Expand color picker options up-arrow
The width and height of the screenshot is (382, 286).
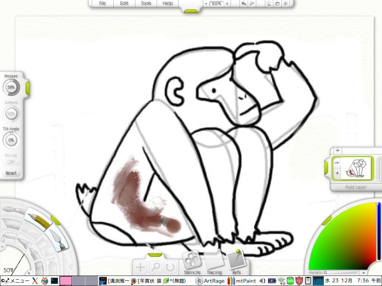(x=363, y=273)
